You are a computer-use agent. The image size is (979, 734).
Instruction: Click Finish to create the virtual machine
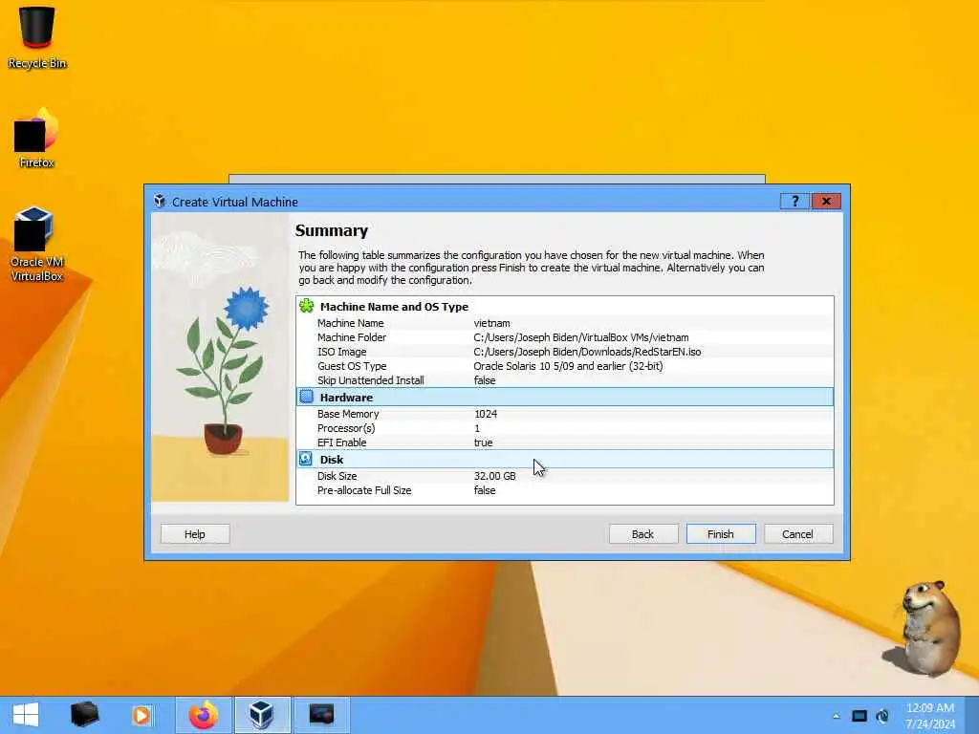721,534
